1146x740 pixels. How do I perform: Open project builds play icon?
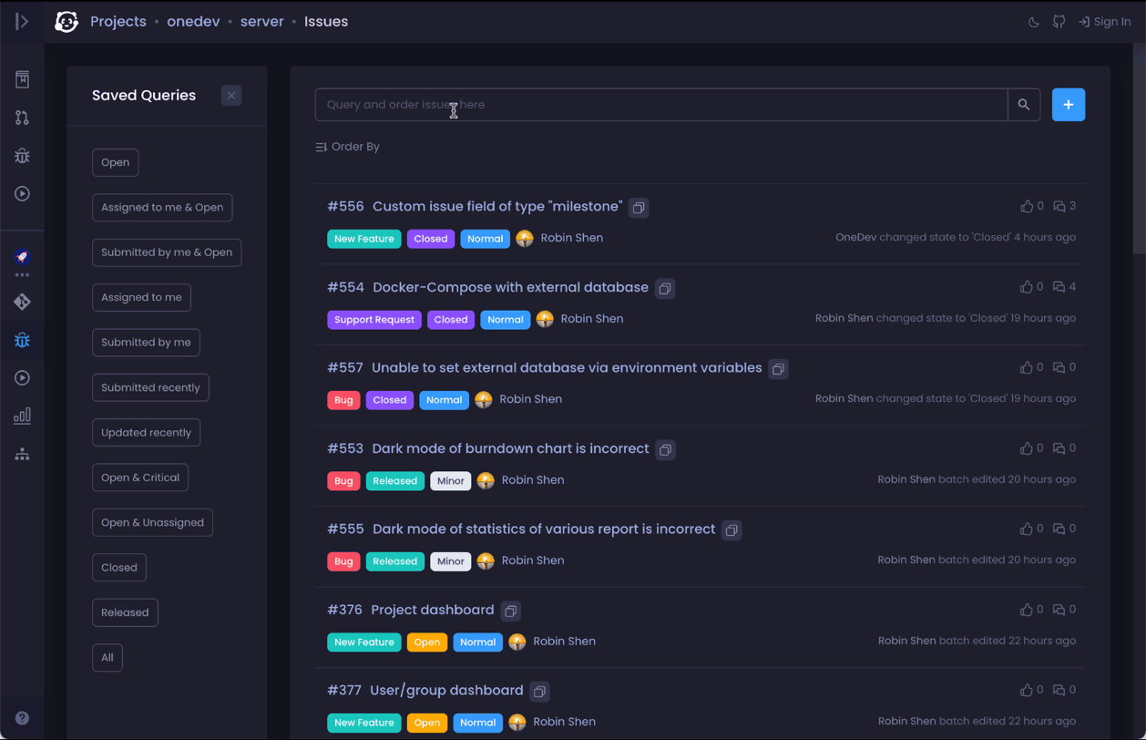click(22, 378)
